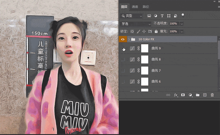Screen dimensions: 220x135
Task: Lock image pixels brush icon
Action: (138, 31)
